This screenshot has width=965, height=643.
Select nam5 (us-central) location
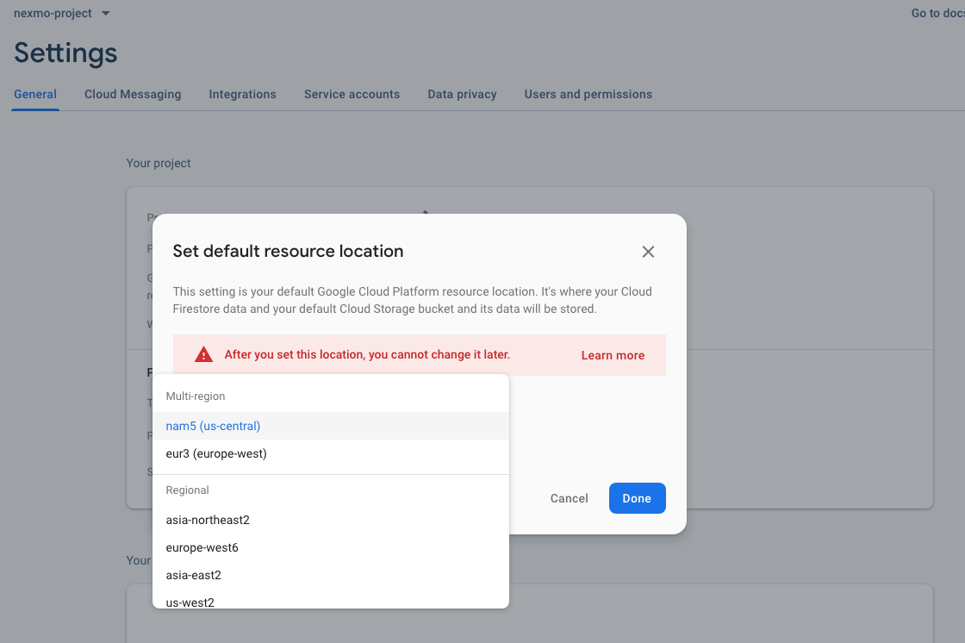[x=331, y=426]
